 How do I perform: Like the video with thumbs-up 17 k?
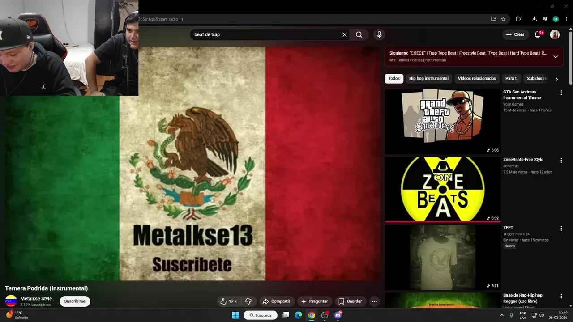point(228,301)
